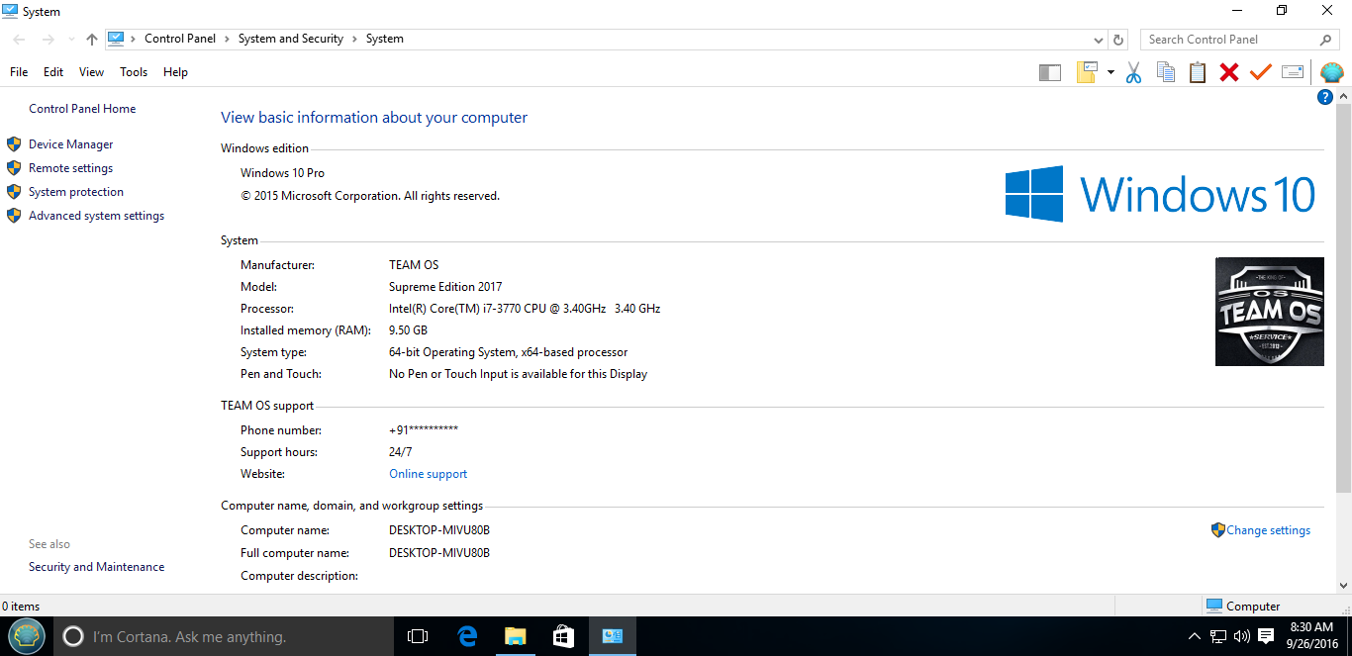The height and width of the screenshot is (656, 1352).
Task: Expand chevron after Control Panel breadcrumb
Action: [228, 39]
